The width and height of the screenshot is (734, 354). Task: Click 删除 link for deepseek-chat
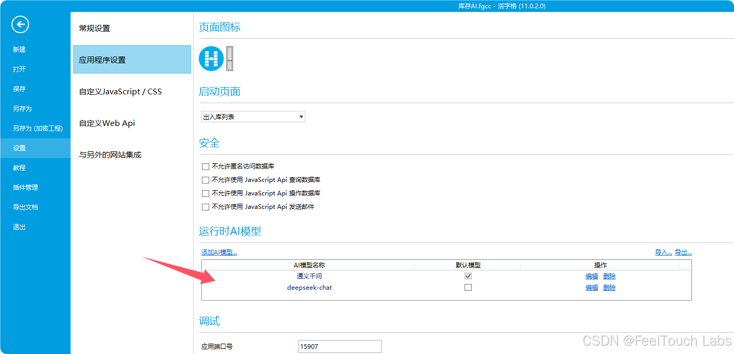(609, 288)
